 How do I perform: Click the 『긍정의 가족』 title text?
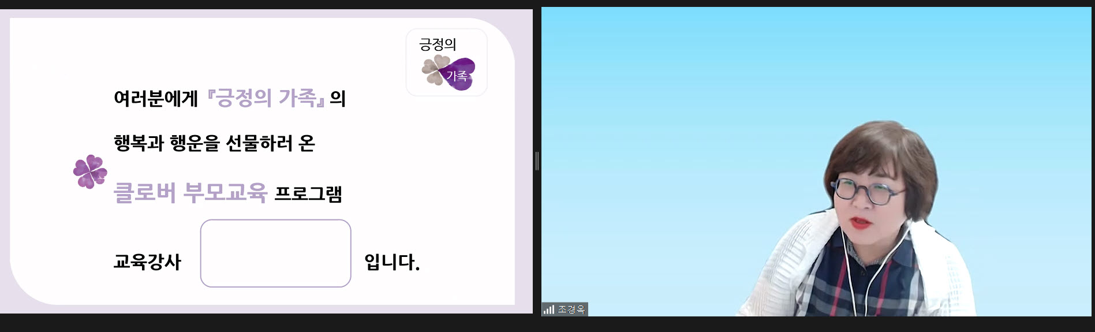click(x=266, y=98)
